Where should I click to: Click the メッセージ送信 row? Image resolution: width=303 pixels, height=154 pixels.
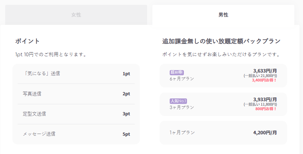(76, 134)
